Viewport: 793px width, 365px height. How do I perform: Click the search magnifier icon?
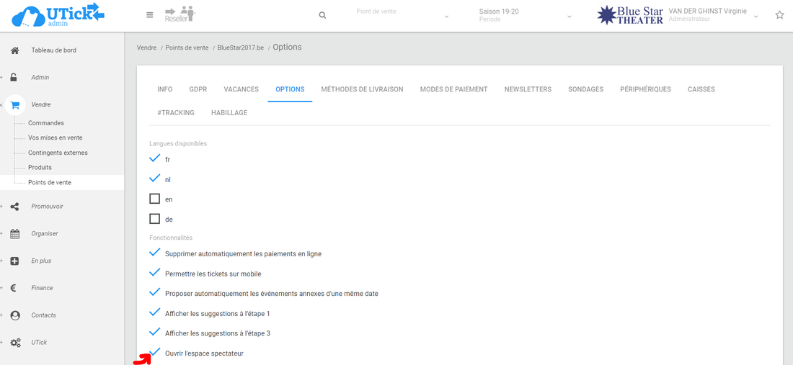(x=322, y=15)
